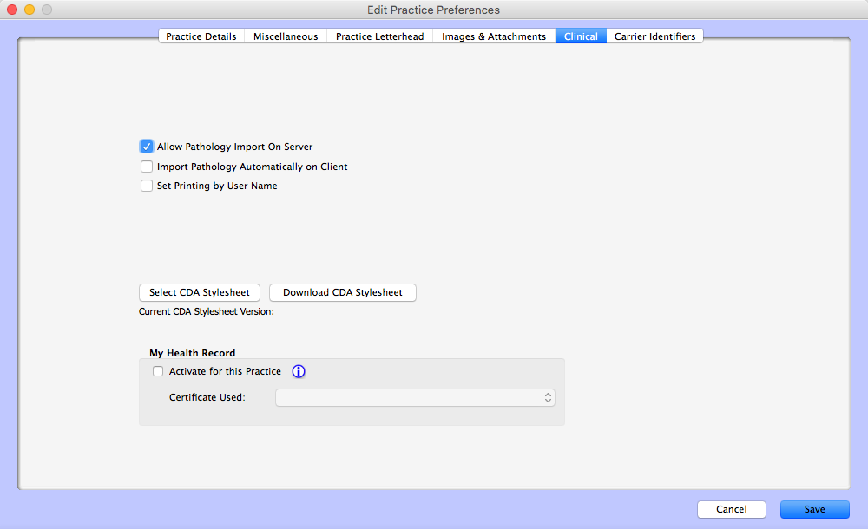Open the Carrier Identifiers tab
Viewport: 868px width, 529px height.
[654, 36]
